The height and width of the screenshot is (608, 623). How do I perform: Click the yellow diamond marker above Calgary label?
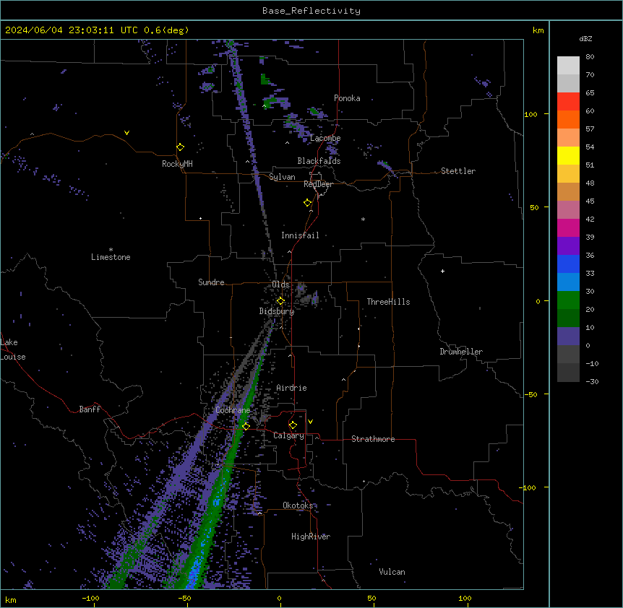point(293,425)
